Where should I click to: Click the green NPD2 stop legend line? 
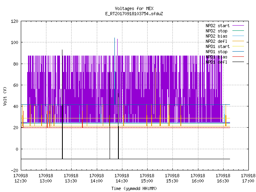[238, 30]
